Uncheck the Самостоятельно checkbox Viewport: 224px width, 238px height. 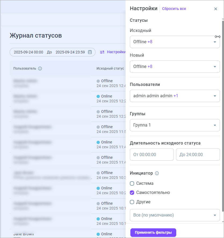point(132,193)
